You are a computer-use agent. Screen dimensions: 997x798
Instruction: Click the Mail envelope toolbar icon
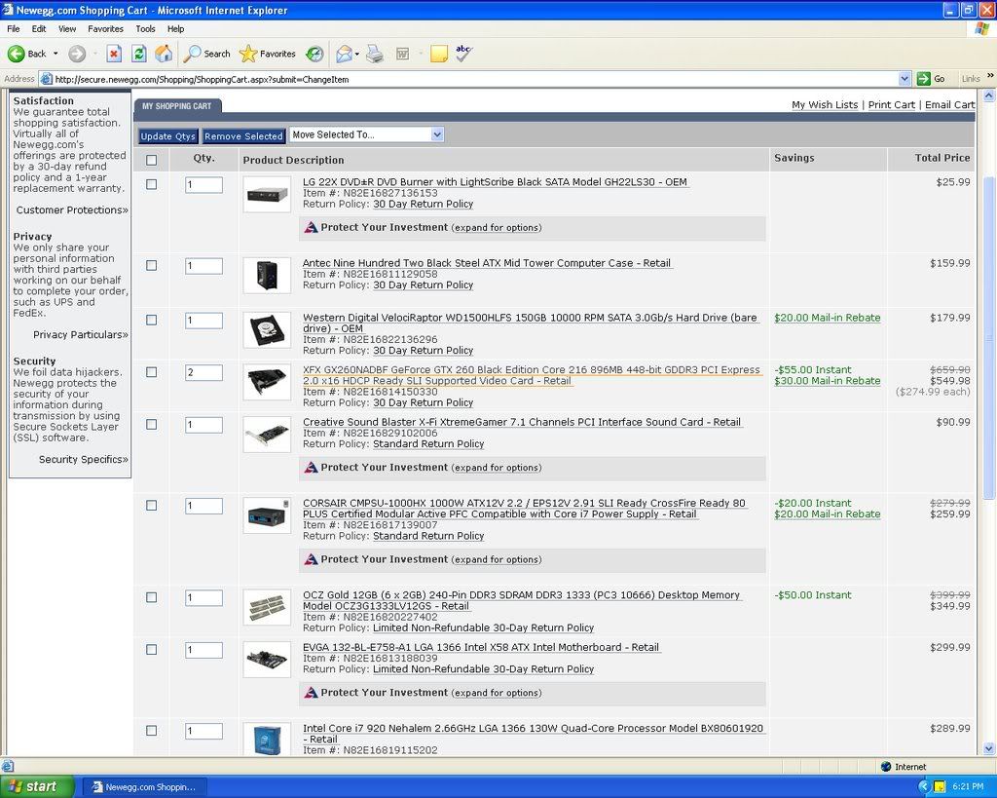click(344, 55)
